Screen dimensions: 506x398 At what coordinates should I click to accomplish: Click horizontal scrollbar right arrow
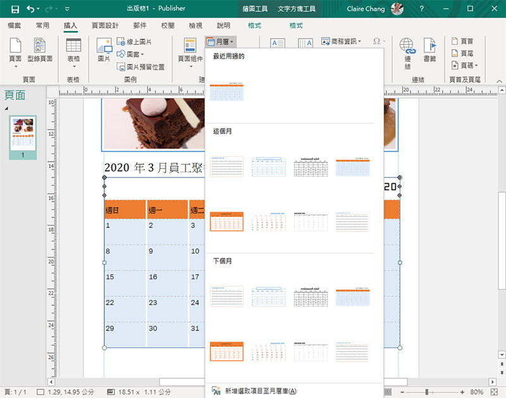point(493,382)
